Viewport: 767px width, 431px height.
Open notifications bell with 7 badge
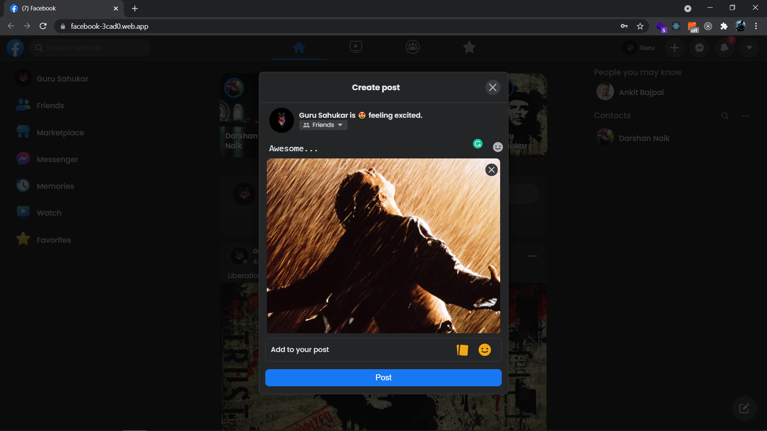click(x=724, y=48)
